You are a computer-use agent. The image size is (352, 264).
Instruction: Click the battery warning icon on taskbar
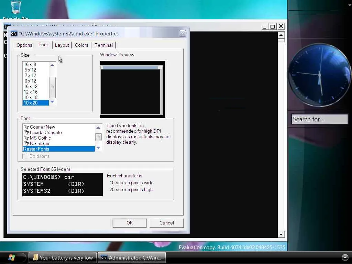(x=35, y=257)
